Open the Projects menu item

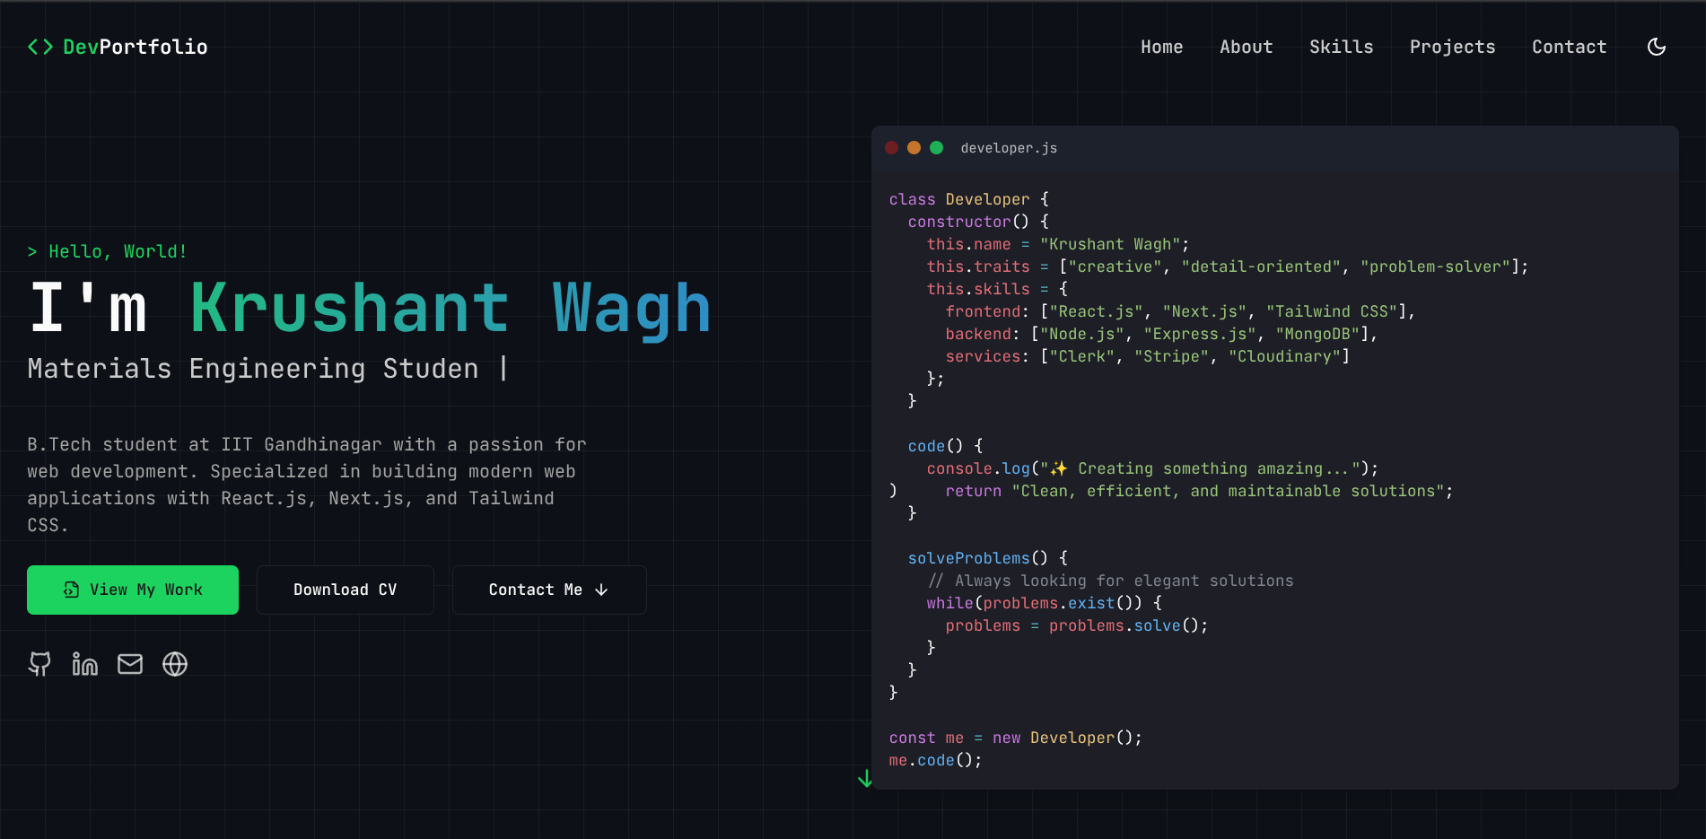(1452, 47)
